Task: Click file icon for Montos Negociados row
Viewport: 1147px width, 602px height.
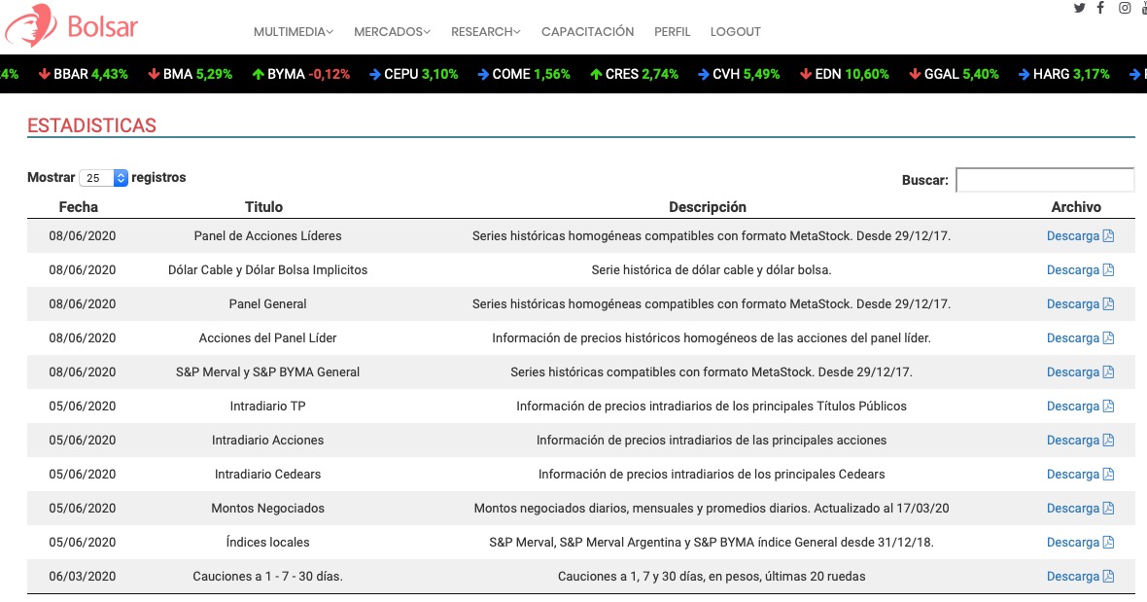Action: coord(1108,508)
